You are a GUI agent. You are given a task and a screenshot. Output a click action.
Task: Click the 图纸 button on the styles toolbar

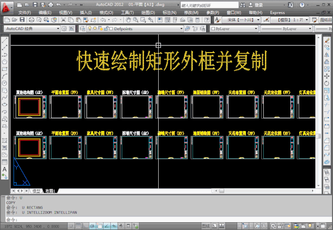pyautogui.click(x=326, y=20)
